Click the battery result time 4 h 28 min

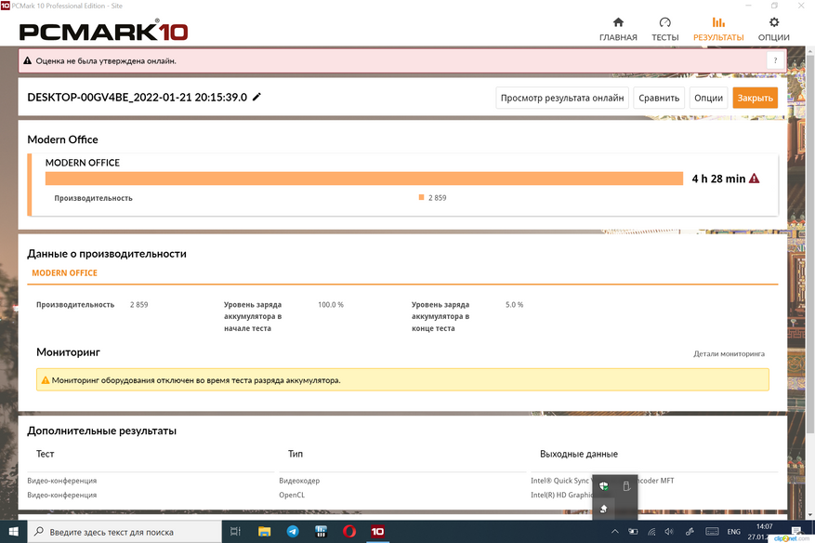(718, 179)
